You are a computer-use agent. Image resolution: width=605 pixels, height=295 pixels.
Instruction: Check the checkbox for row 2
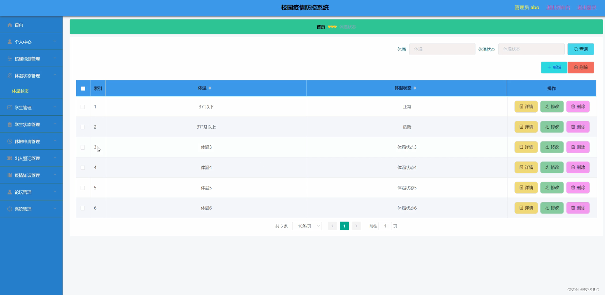click(x=83, y=127)
